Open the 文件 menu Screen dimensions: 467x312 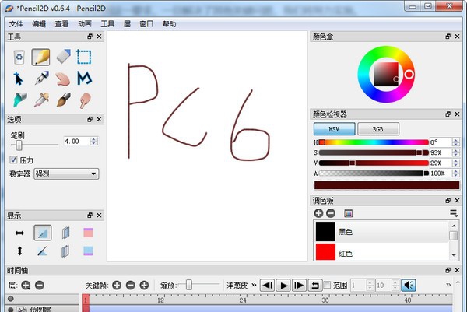pos(16,24)
